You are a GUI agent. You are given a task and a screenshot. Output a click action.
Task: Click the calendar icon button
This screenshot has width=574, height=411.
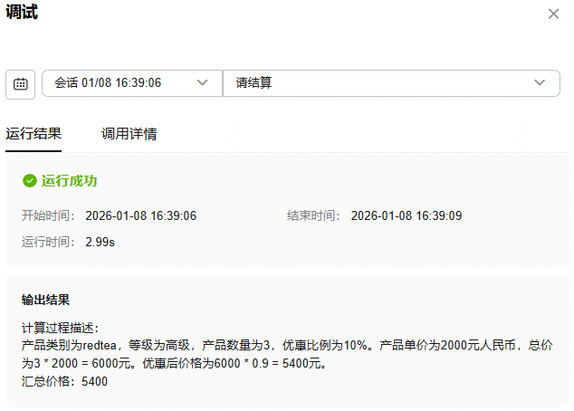click(21, 83)
